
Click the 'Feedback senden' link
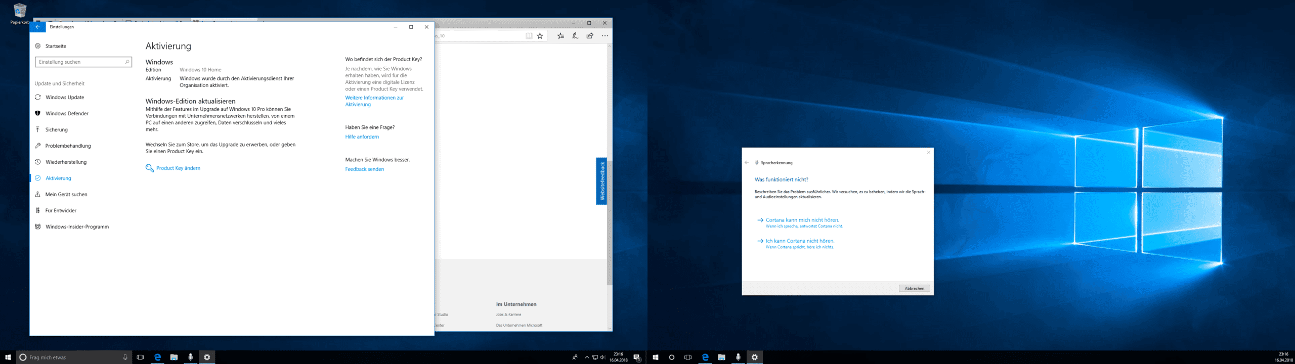click(364, 169)
